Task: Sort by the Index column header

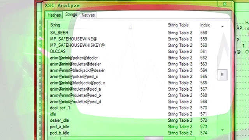Action: pos(205,25)
